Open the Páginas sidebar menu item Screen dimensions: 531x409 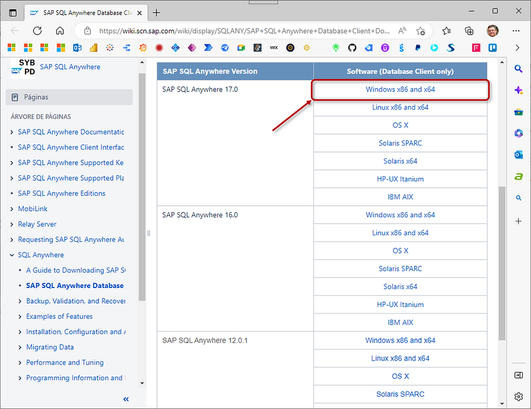(x=69, y=97)
